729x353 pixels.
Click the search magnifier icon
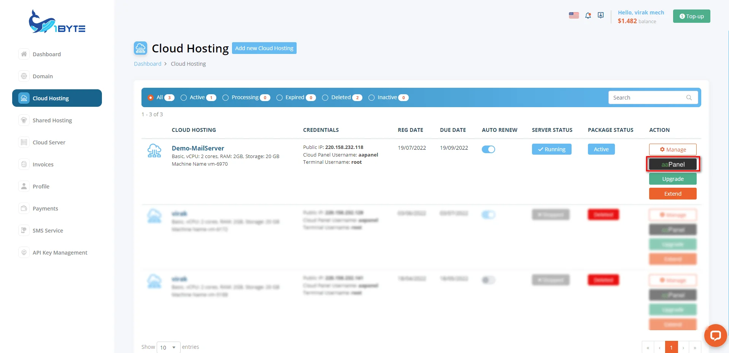(x=689, y=98)
